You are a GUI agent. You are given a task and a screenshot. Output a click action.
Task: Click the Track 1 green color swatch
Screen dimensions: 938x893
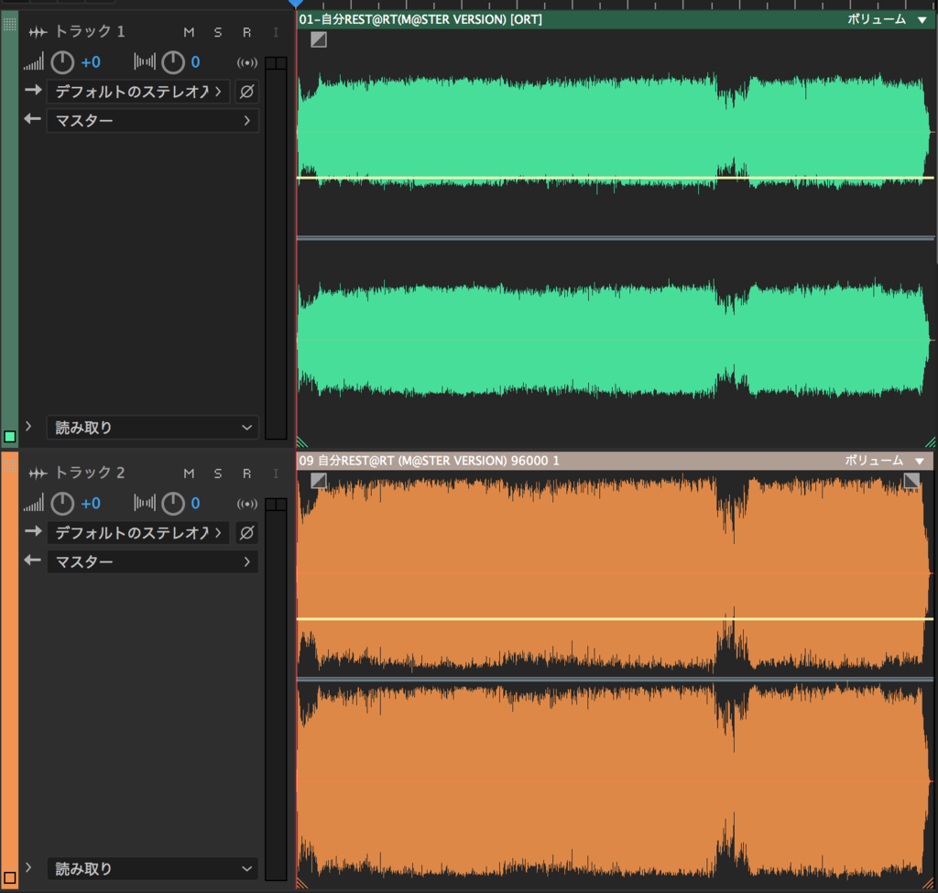click(x=9, y=437)
